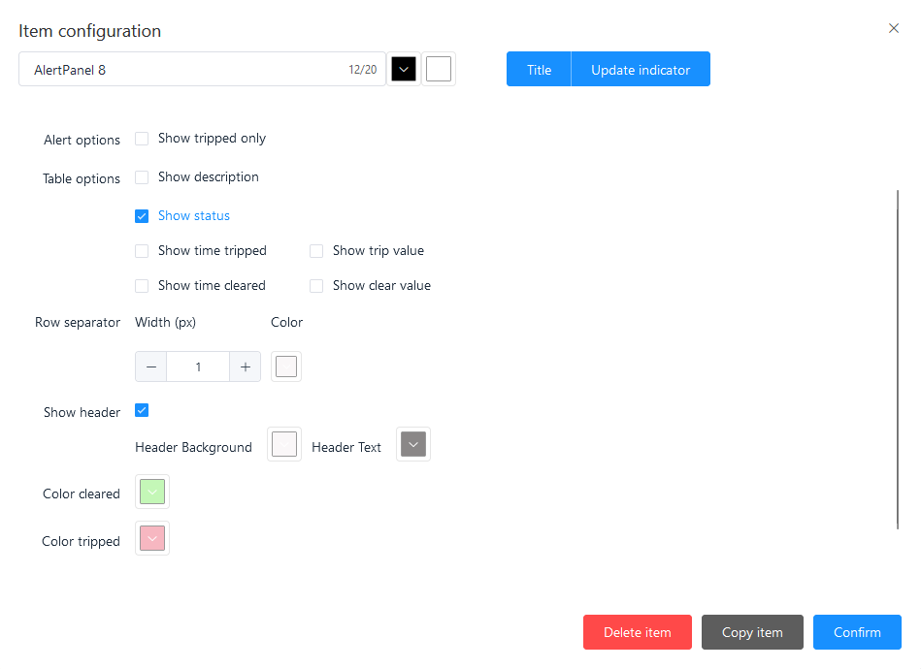
Task: Switch to the Update indicator tab
Action: [x=641, y=70]
